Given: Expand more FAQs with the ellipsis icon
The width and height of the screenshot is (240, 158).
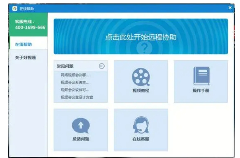Looking at the screenshot, I should [102, 66].
